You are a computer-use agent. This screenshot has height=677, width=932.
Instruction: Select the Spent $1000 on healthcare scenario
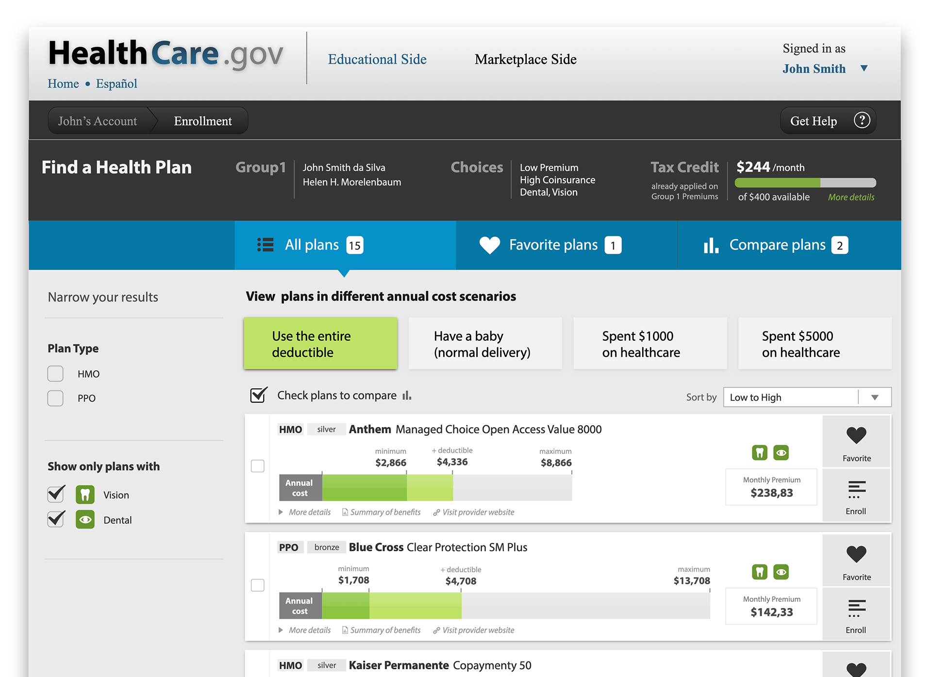click(x=650, y=344)
